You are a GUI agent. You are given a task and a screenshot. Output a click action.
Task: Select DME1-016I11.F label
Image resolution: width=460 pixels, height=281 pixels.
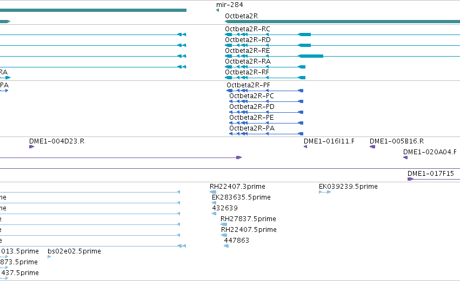click(x=329, y=141)
